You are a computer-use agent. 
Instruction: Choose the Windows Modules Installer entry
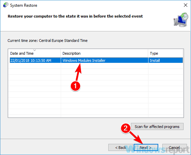click(84, 60)
